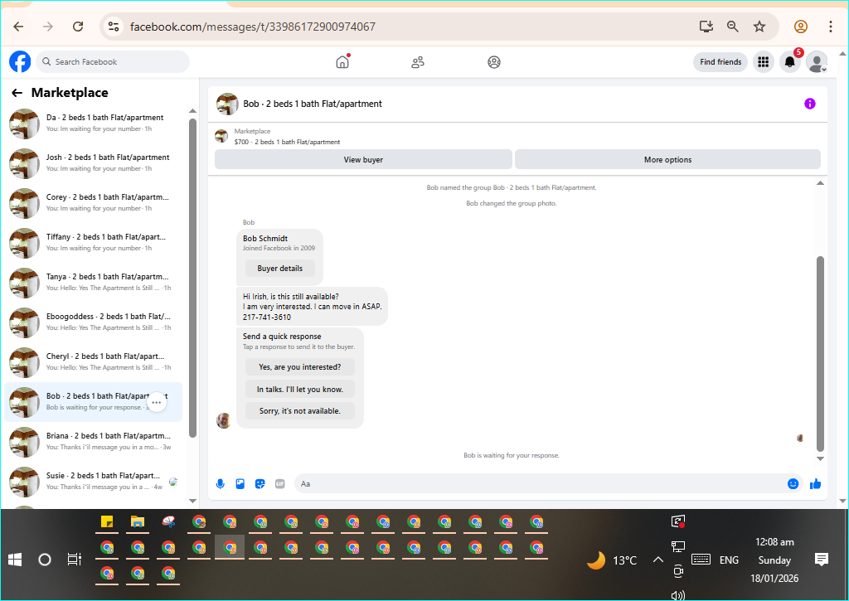
Task: Open the Friends icon in top navigation
Action: click(x=418, y=62)
